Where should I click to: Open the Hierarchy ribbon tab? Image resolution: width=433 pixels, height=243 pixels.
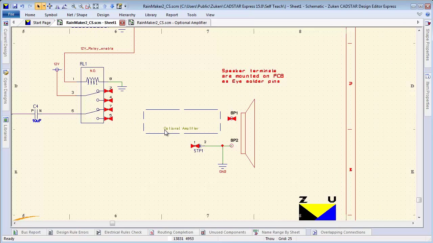pyautogui.click(x=127, y=15)
